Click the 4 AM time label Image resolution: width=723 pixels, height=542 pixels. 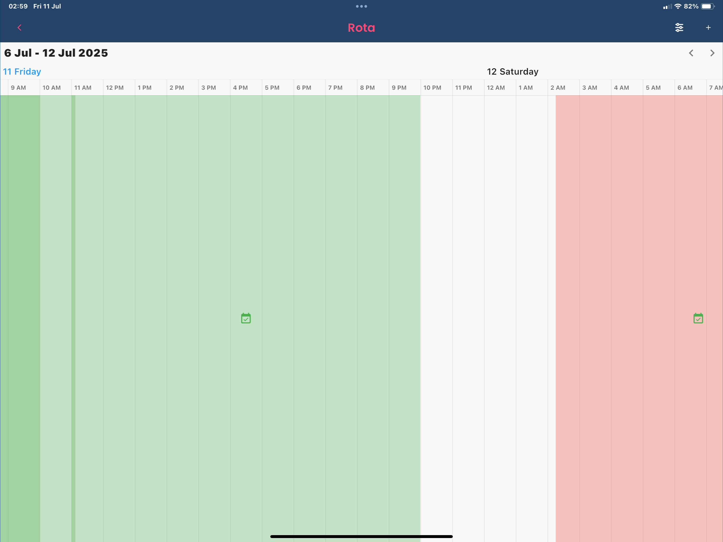coord(621,88)
